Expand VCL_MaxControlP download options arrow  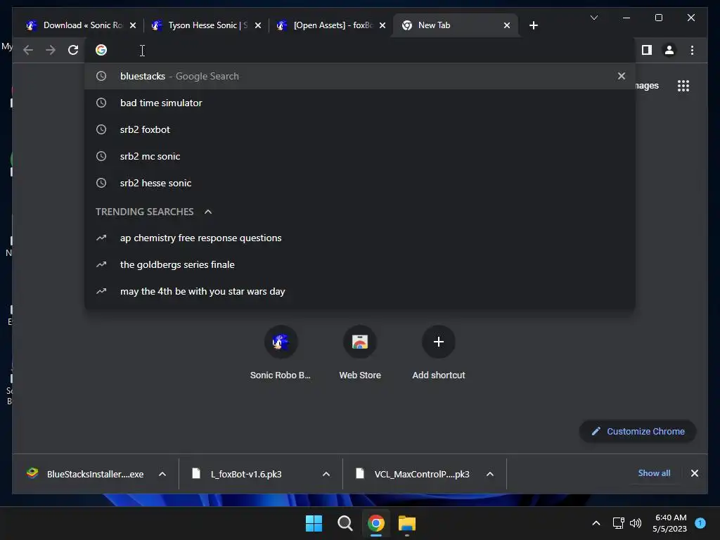[490, 474]
